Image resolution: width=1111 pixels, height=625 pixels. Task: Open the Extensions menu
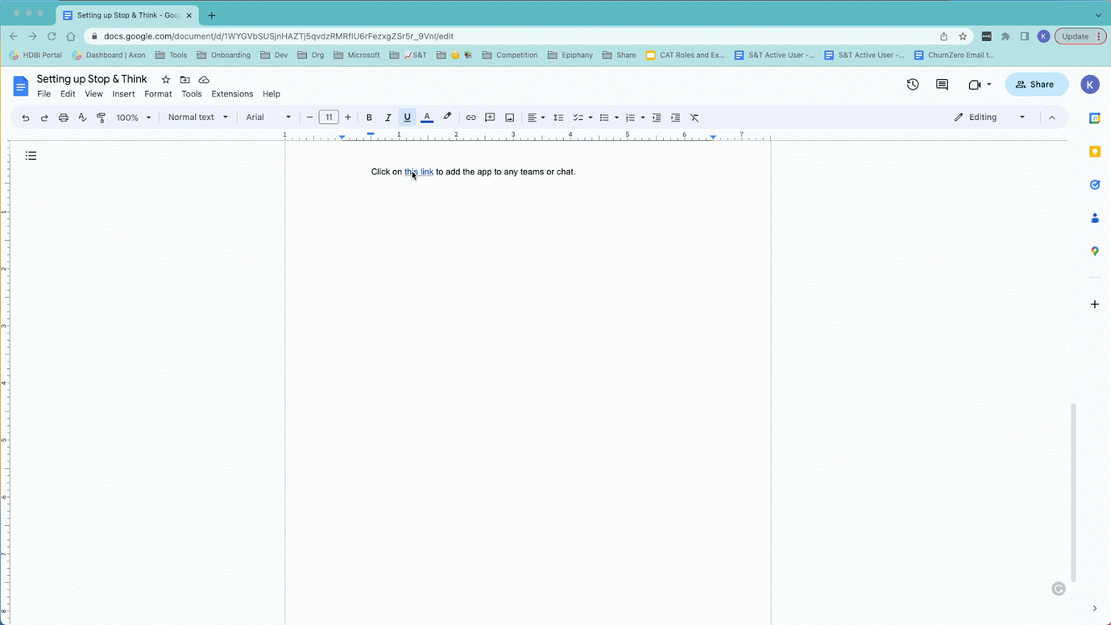232,94
